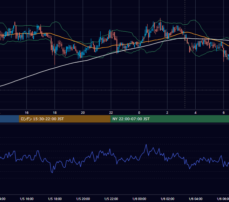Click the 20 hour label on time axis

[83, 113]
